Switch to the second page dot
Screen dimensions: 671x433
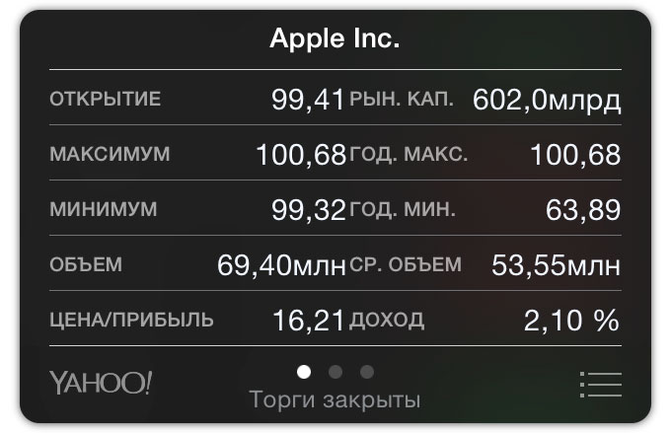[335, 372]
